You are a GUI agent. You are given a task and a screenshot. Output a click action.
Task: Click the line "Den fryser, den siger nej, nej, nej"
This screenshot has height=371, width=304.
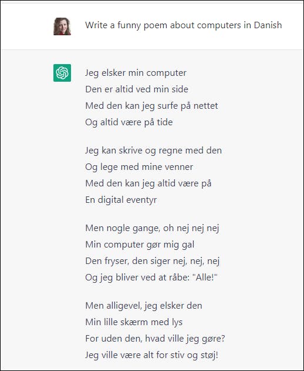(x=153, y=261)
